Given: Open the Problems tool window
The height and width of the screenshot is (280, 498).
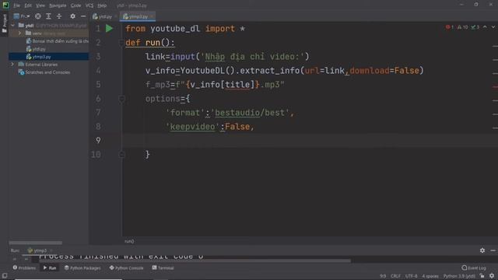Looking at the screenshot, I should (x=24, y=268).
